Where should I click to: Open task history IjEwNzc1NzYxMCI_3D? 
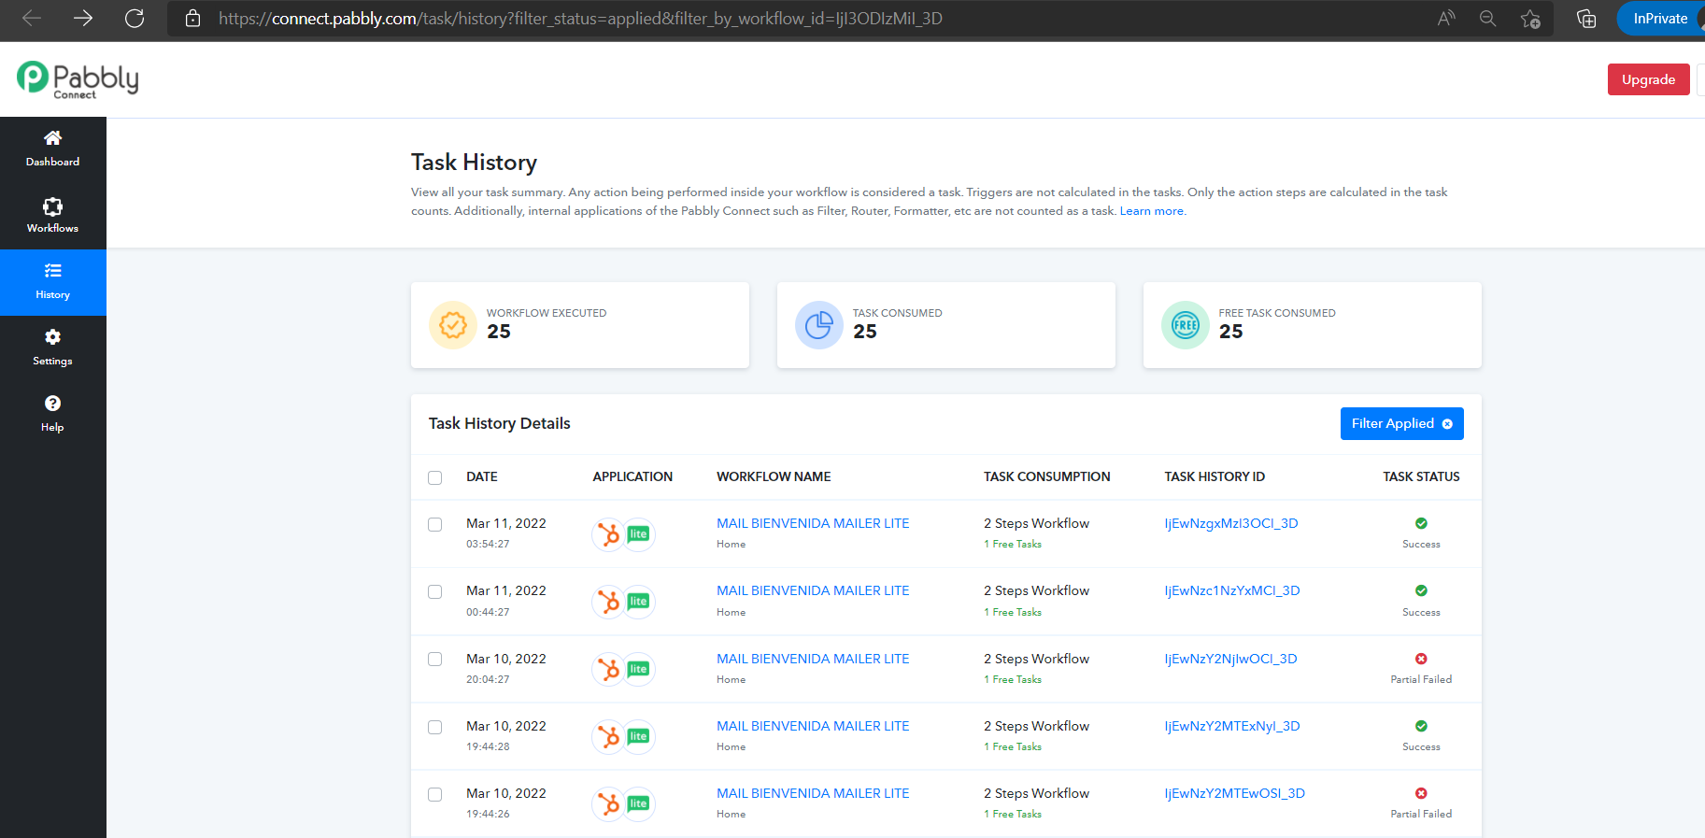(x=1232, y=590)
